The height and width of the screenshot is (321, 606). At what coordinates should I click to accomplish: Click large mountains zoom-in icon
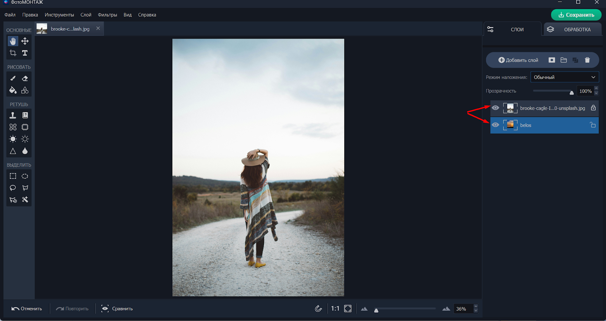point(446,309)
